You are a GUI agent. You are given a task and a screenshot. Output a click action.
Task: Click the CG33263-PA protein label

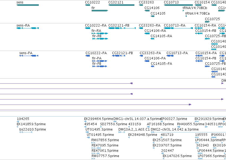pyautogui.click(x=150, y=53)
